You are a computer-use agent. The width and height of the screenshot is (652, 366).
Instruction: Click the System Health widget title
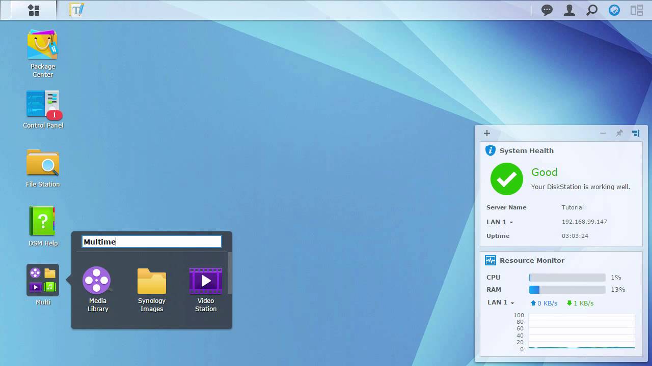pyautogui.click(x=526, y=150)
